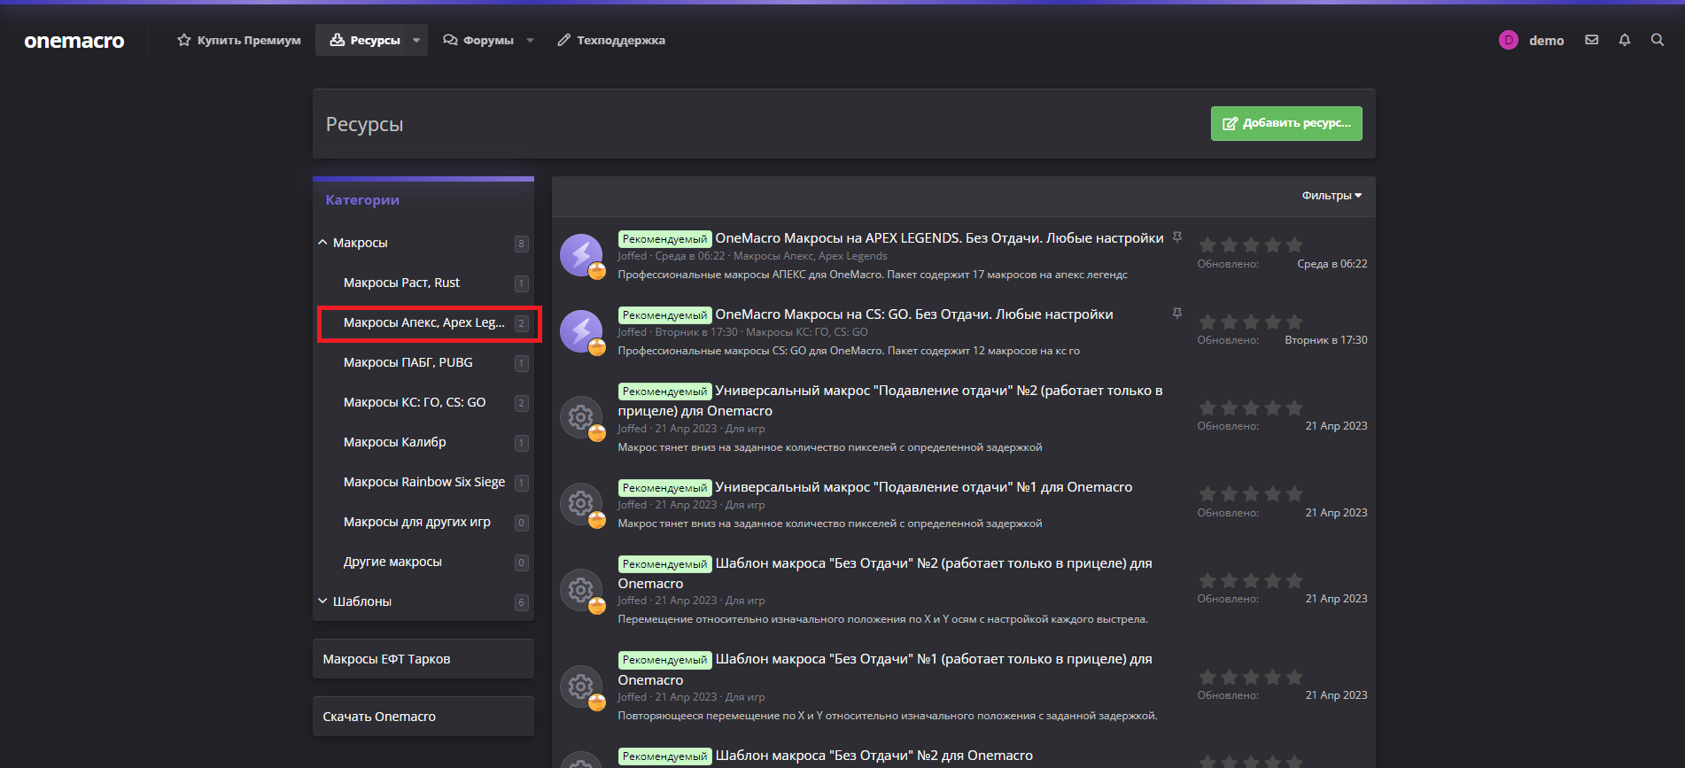
Task: Open the notifications bell icon
Action: coord(1624,40)
